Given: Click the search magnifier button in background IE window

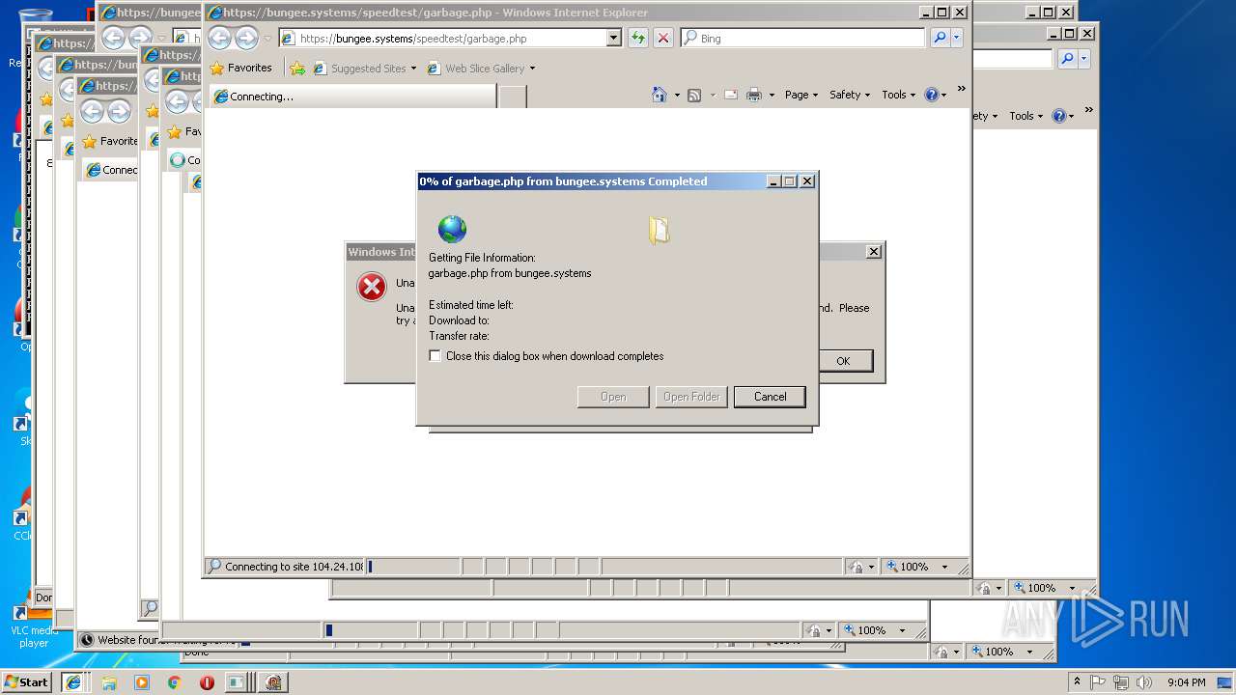Looking at the screenshot, I should (1067, 59).
